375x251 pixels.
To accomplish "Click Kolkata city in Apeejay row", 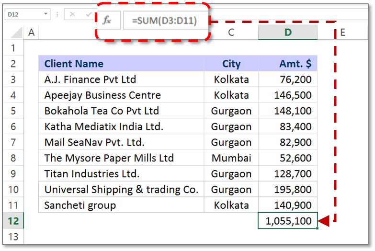I will tap(231, 95).
